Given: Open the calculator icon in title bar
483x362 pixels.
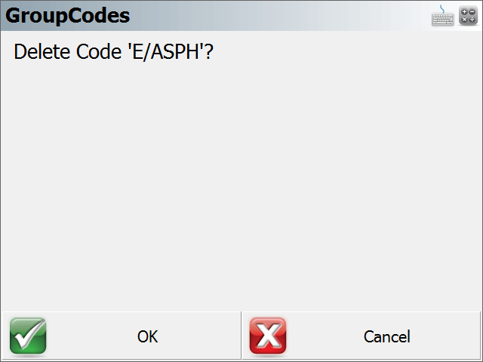Looking at the screenshot, I should pyautogui.click(x=468, y=16).
